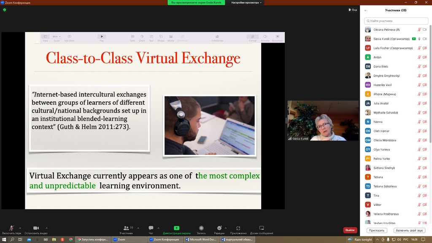This screenshot has height=243, width=432.
Task: Click green encryption shield icon
Action: (x=4, y=10)
